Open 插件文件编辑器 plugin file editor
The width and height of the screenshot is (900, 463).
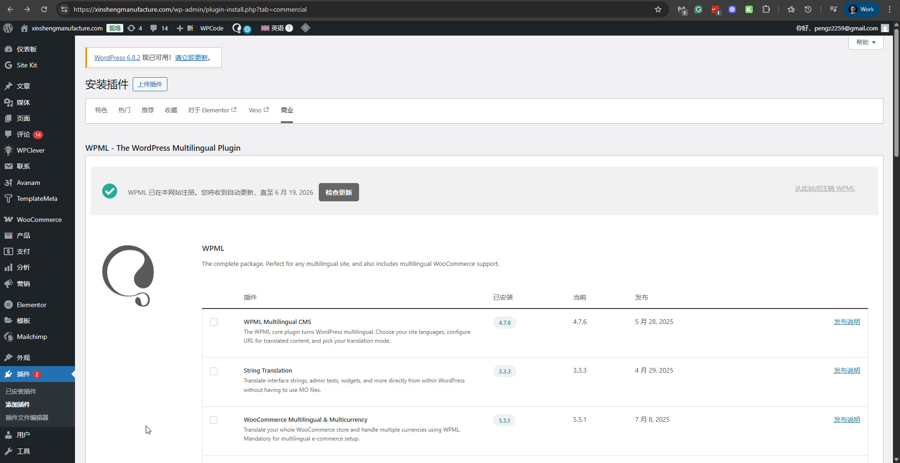click(x=27, y=418)
